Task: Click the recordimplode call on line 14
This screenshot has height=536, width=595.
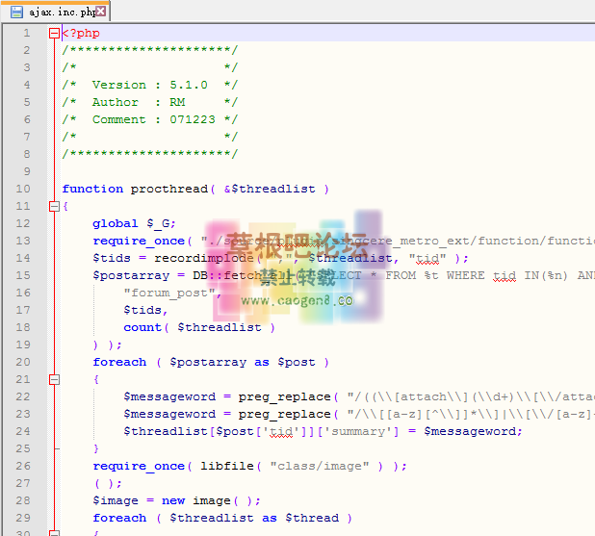Action: pyautogui.click(x=191, y=258)
